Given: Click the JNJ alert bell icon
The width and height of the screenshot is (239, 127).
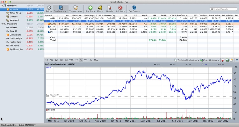Looking at the screenshot, I should [49, 32].
